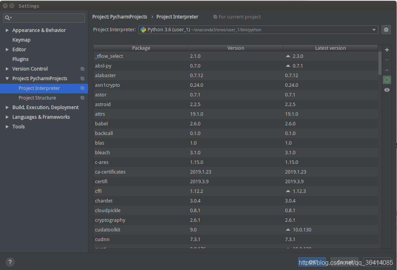Select the backcall package row
The image size is (397, 270).
point(236,133)
